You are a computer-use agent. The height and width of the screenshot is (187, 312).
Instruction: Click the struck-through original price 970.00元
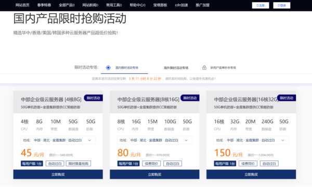pos(158,155)
